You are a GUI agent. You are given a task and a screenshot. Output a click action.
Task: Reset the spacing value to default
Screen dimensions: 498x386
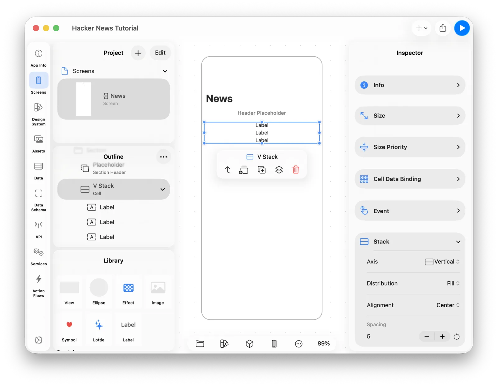point(457,337)
